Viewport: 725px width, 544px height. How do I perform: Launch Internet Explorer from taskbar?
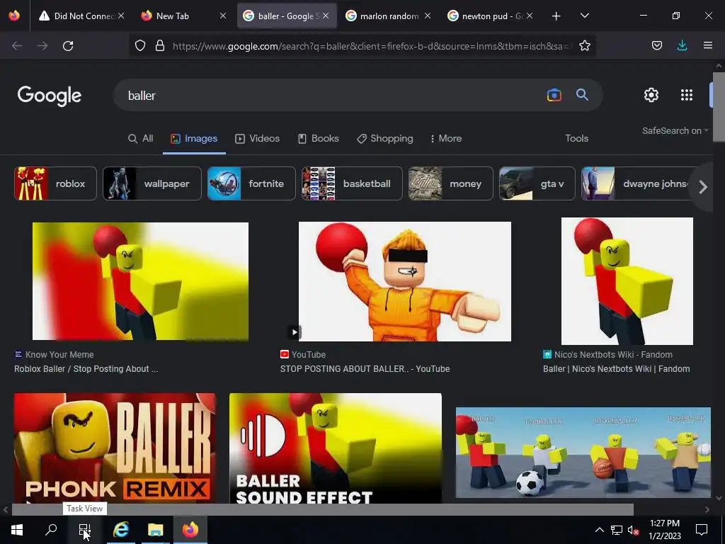pos(120,530)
